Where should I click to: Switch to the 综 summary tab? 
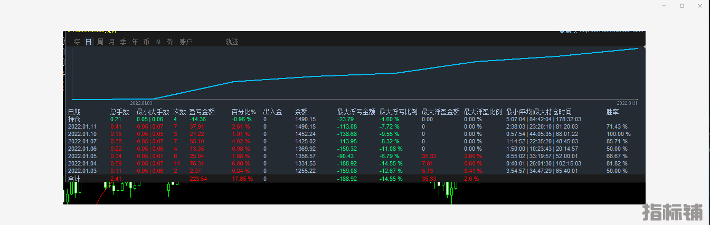[77, 42]
